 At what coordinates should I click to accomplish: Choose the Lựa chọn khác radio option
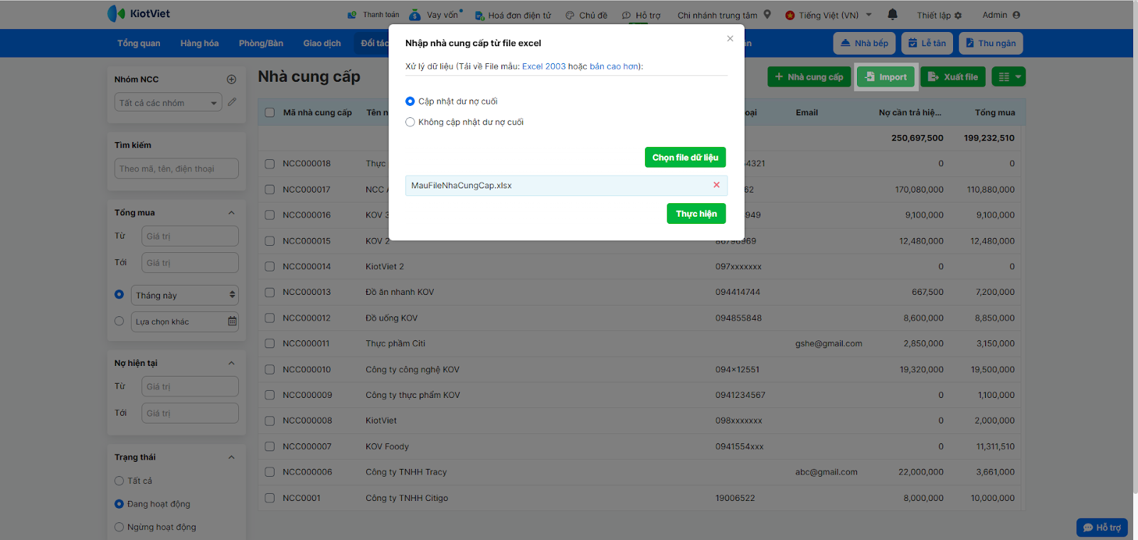(119, 321)
